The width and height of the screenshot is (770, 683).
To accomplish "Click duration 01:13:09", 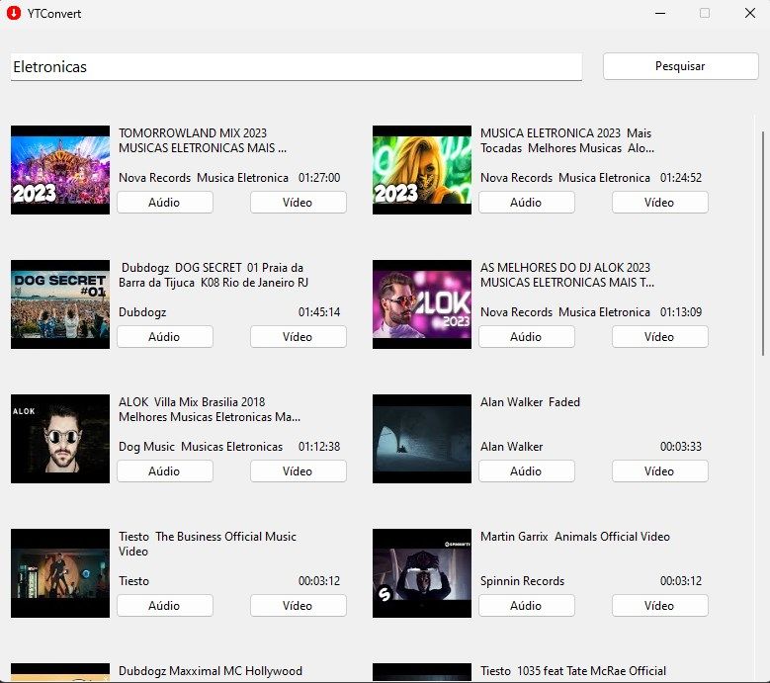I will pos(681,312).
